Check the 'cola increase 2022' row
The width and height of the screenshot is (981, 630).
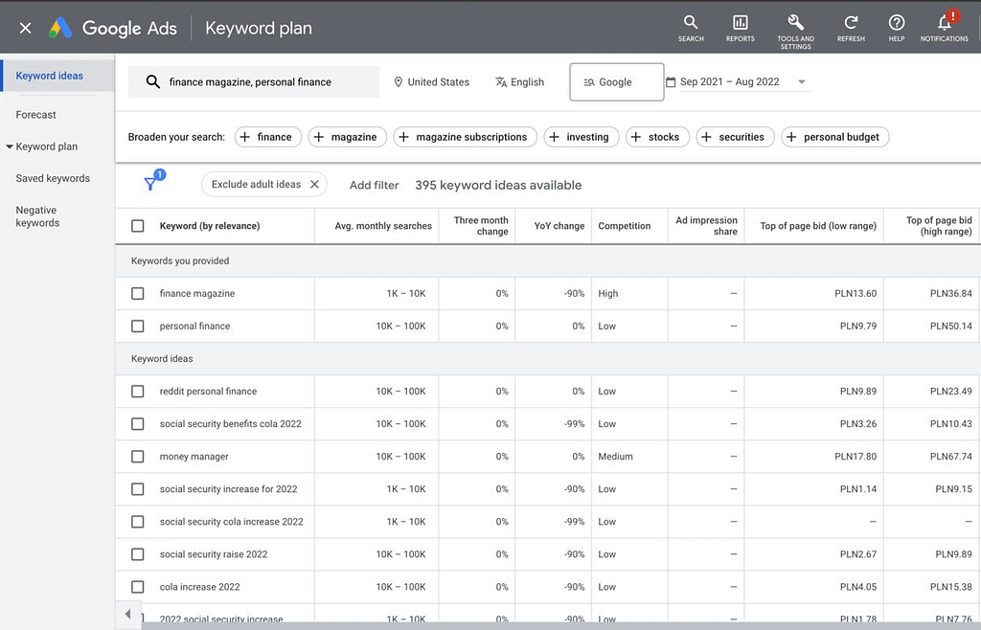(x=138, y=587)
